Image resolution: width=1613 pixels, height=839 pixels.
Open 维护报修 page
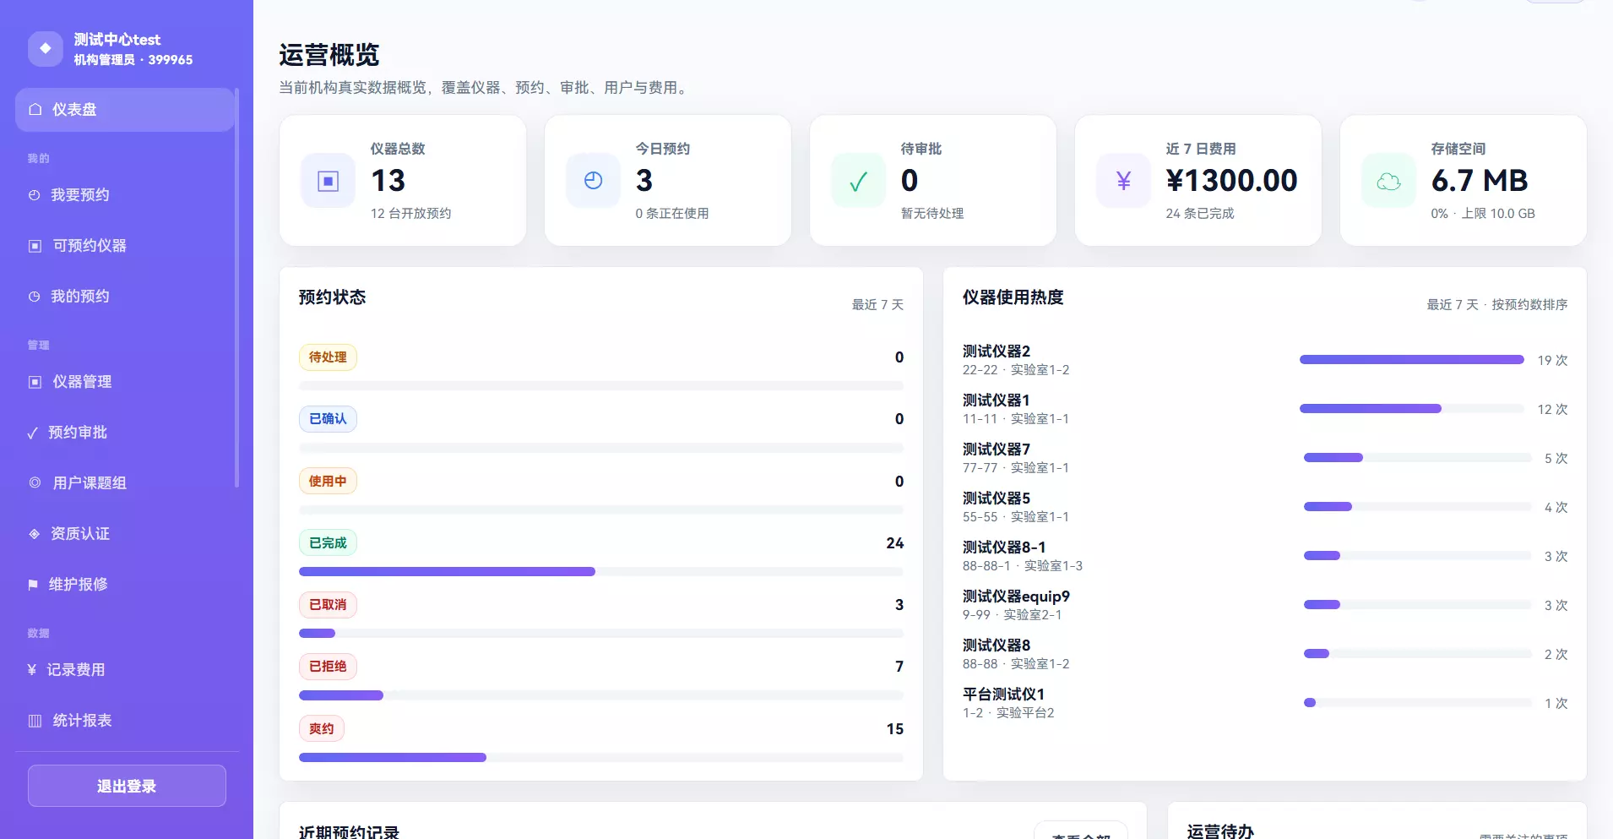125,585
